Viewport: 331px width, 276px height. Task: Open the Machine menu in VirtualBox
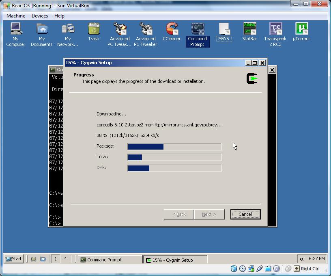click(x=16, y=16)
